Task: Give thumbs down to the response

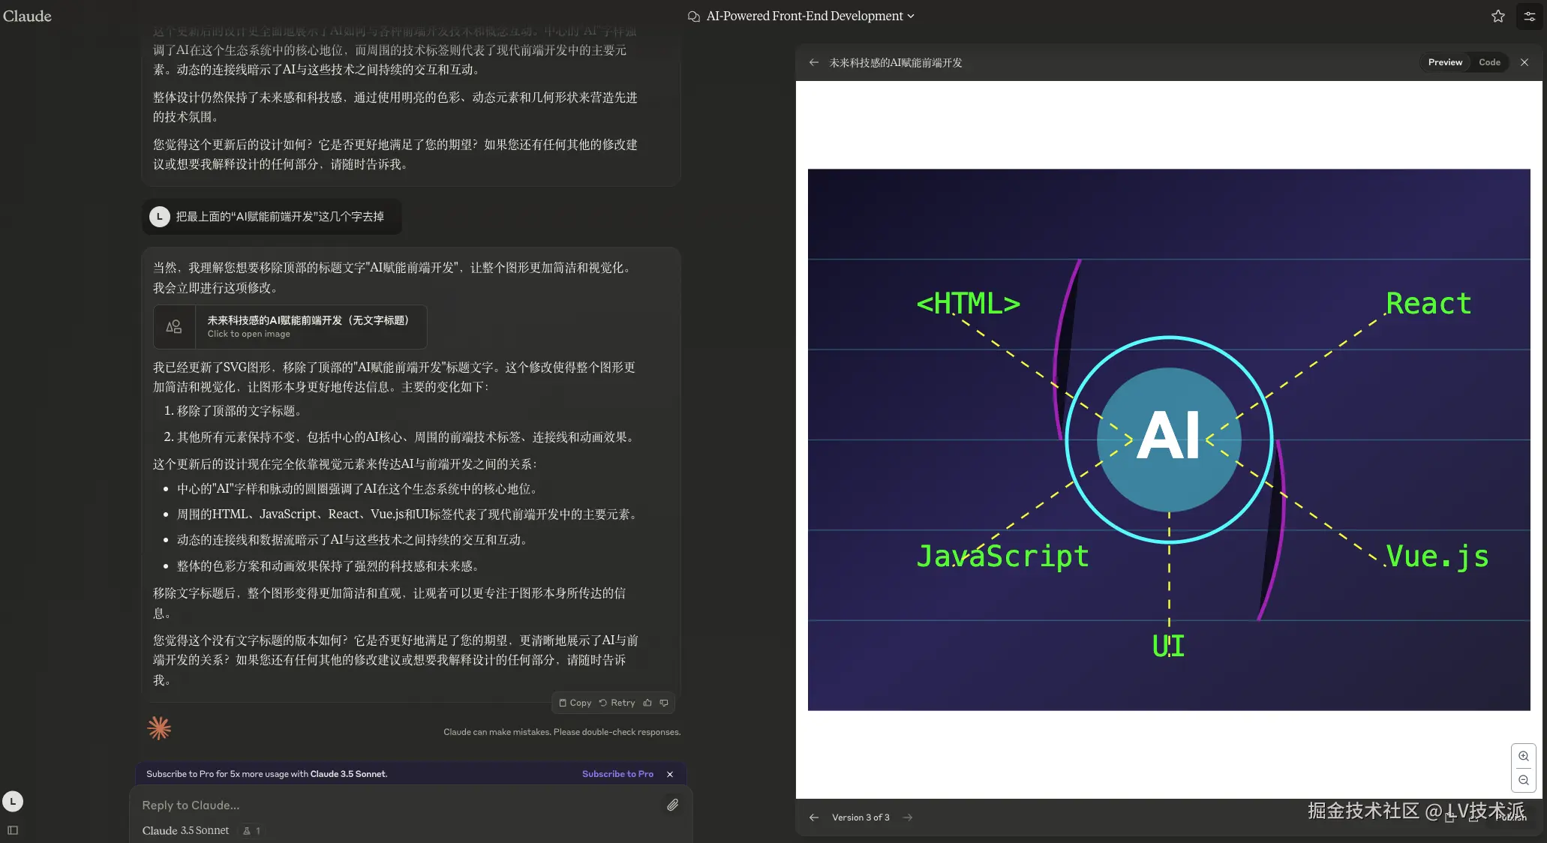Action: [664, 703]
